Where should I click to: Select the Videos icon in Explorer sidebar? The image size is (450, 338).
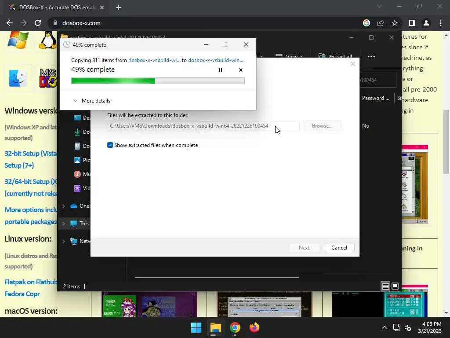(x=77, y=188)
